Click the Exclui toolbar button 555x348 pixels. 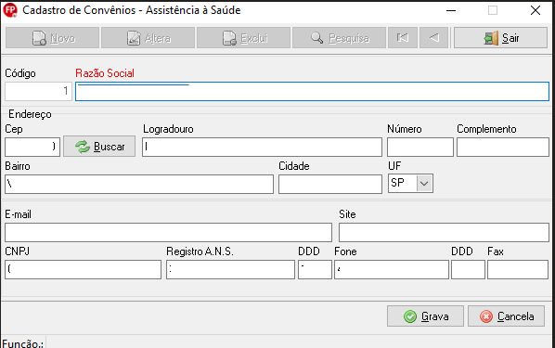pyautogui.click(x=243, y=37)
